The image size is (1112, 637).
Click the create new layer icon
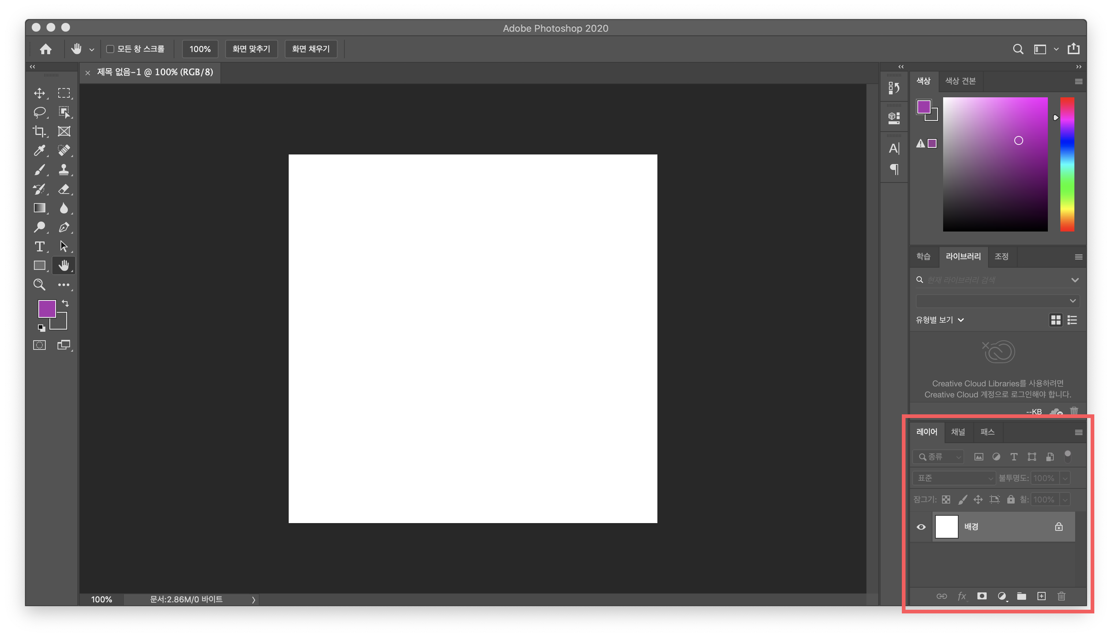click(x=1041, y=596)
